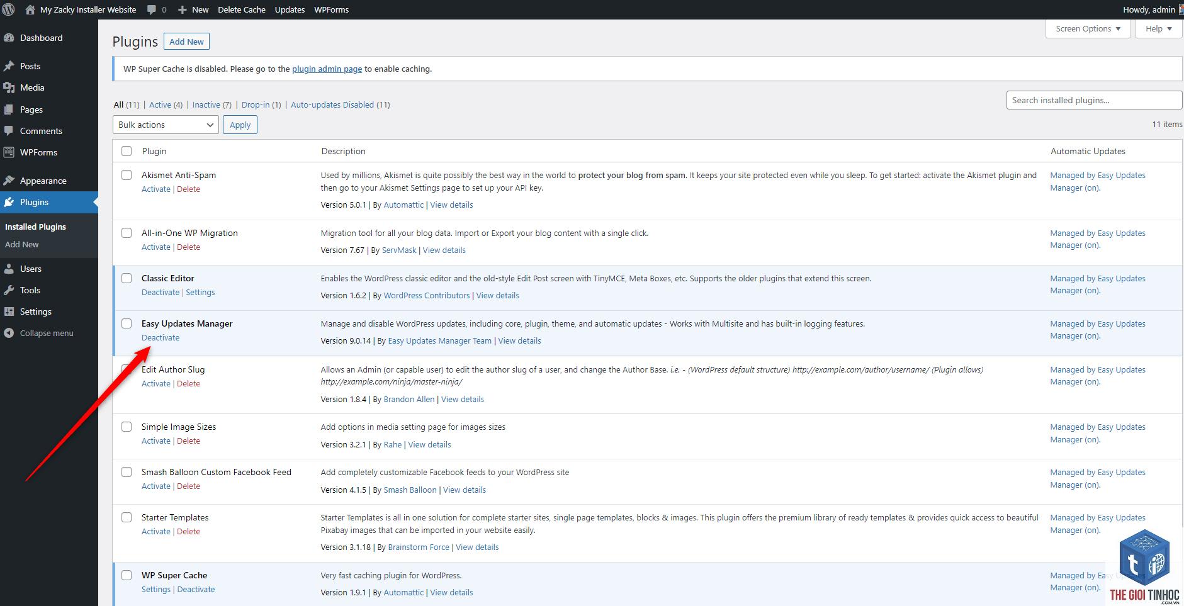The width and height of the screenshot is (1184, 606).
Task: Toggle the select-all plugins checkbox
Action: pos(127,151)
